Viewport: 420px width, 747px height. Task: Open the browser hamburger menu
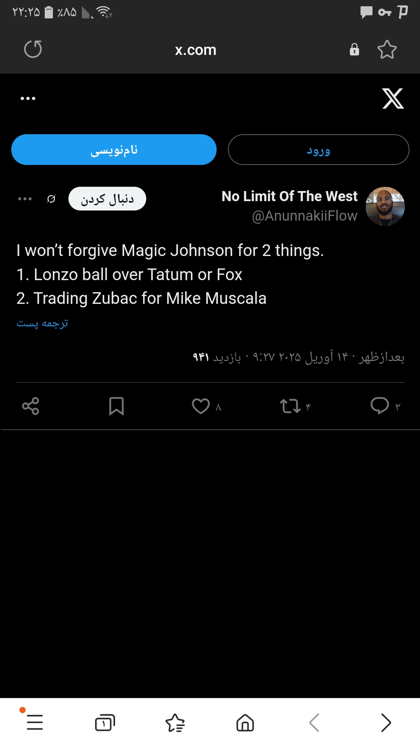pyautogui.click(x=35, y=722)
